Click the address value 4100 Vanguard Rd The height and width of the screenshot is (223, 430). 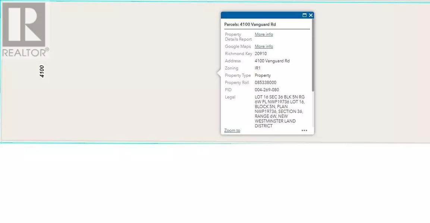pyautogui.click(x=272, y=61)
